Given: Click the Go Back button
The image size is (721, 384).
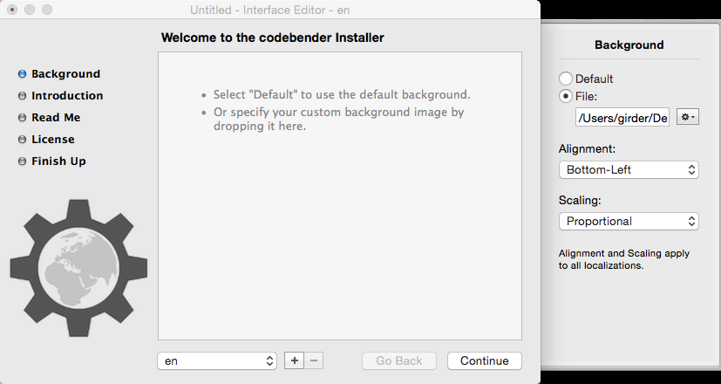Looking at the screenshot, I should tap(398, 361).
